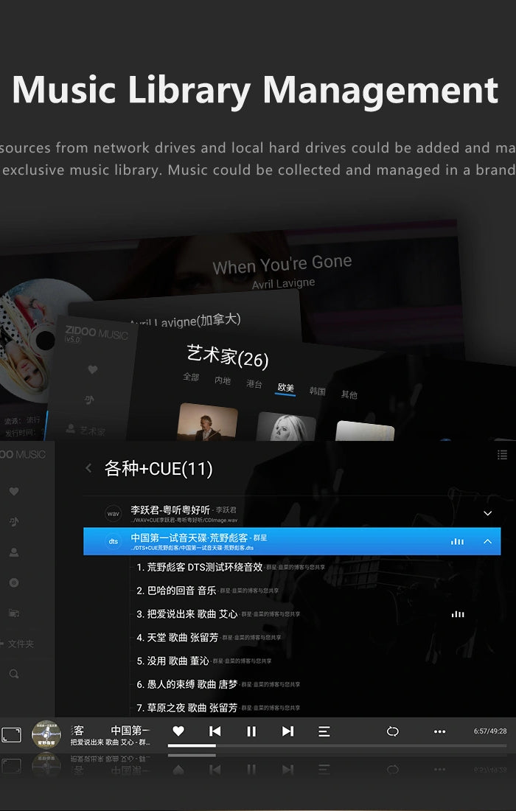Click the back arrow beside 各种+CUE(11)

point(89,468)
